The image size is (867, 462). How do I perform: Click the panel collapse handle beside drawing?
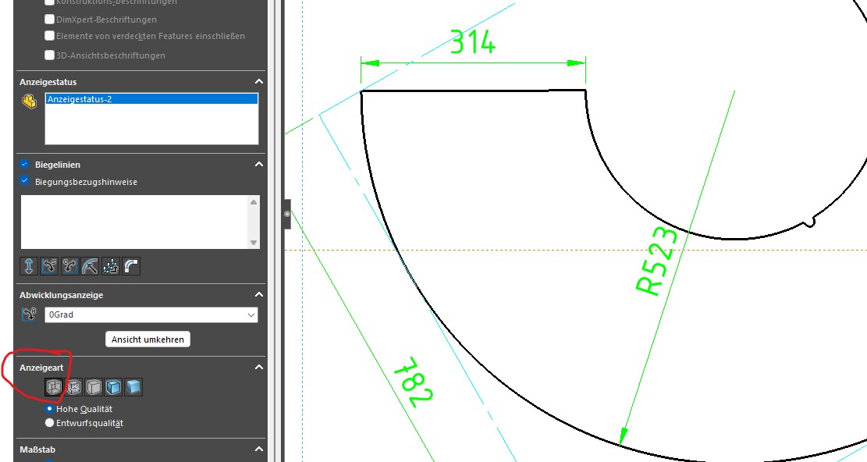pos(287,214)
